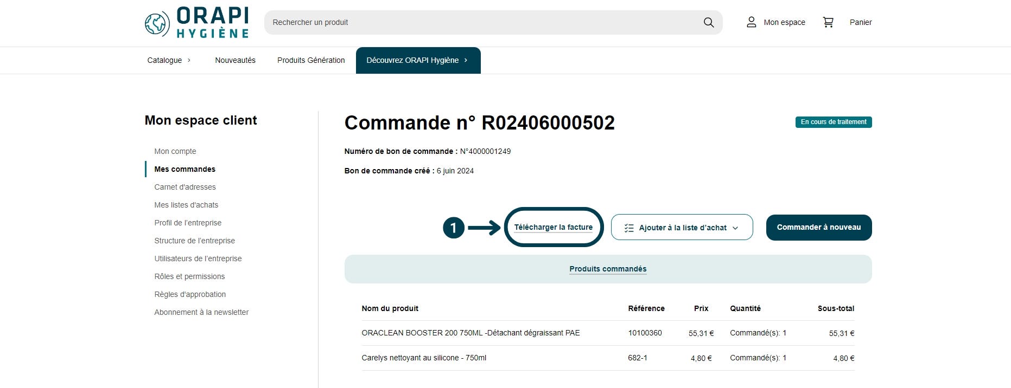Open the user account icon
This screenshot has width=1011, height=388.
(x=751, y=22)
